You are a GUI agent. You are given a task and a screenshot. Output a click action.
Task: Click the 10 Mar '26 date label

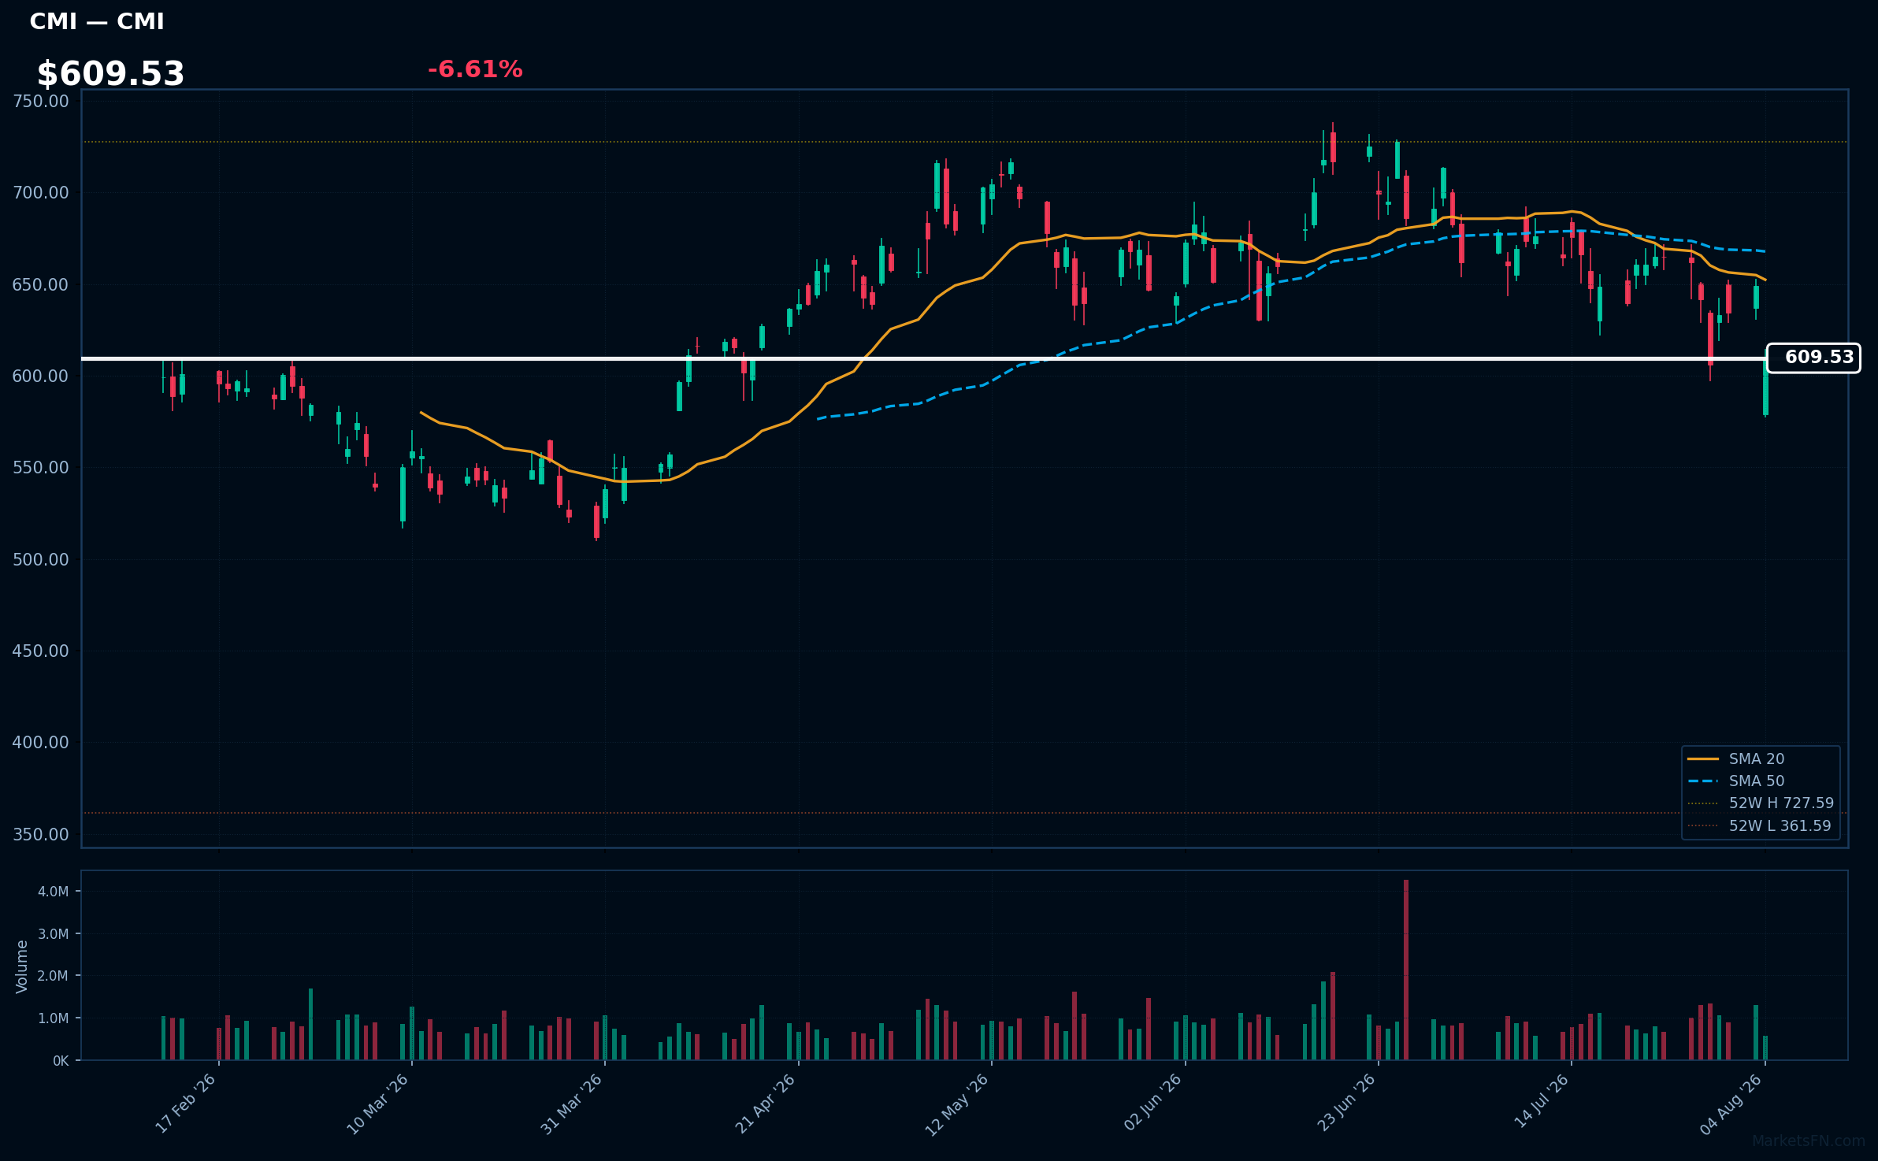tap(377, 1104)
